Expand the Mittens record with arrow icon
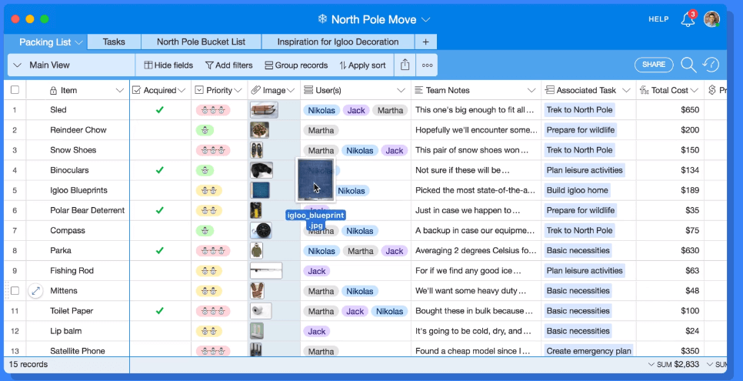This screenshot has width=743, height=381. click(x=35, y=291)
